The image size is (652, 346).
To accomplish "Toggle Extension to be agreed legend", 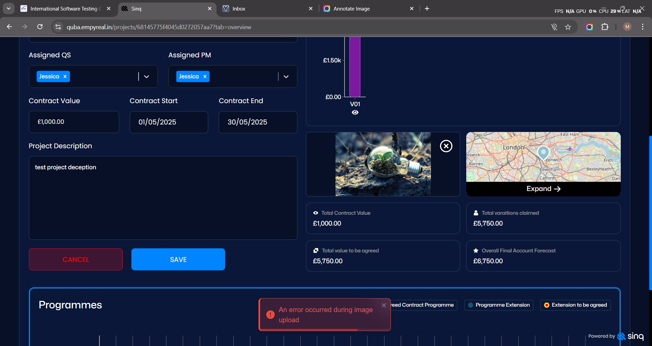I will click(x=575, y=305).
